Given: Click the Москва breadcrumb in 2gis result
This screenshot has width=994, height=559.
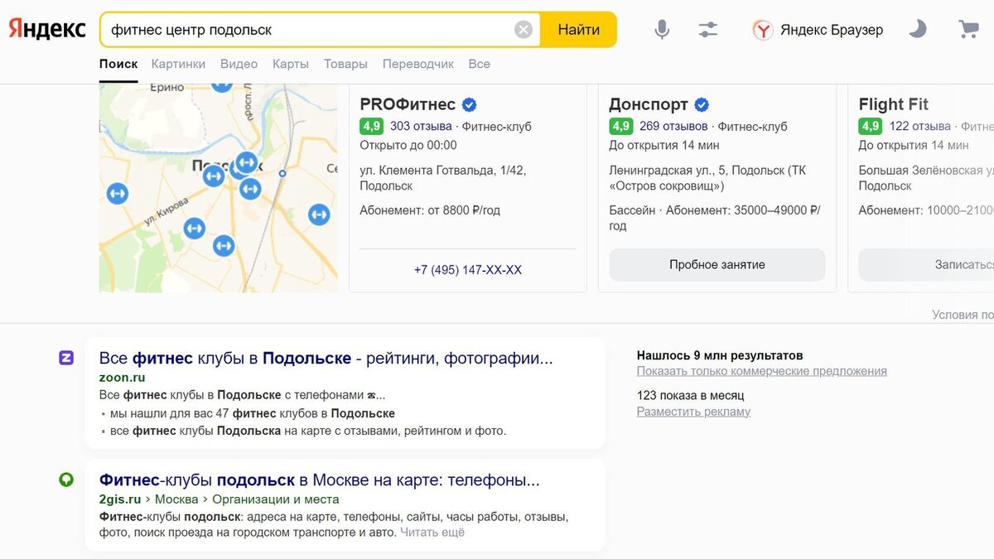Looking at the screenshot, I should (x=176, y=499).
